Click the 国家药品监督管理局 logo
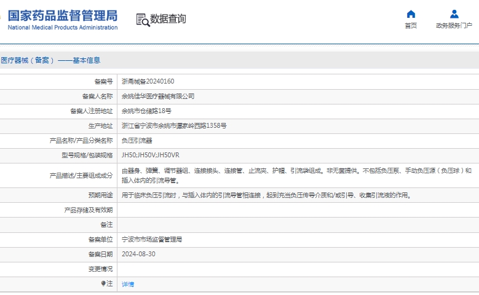Image resolution: width=479 pixels, height=295 pixels. 63,15
